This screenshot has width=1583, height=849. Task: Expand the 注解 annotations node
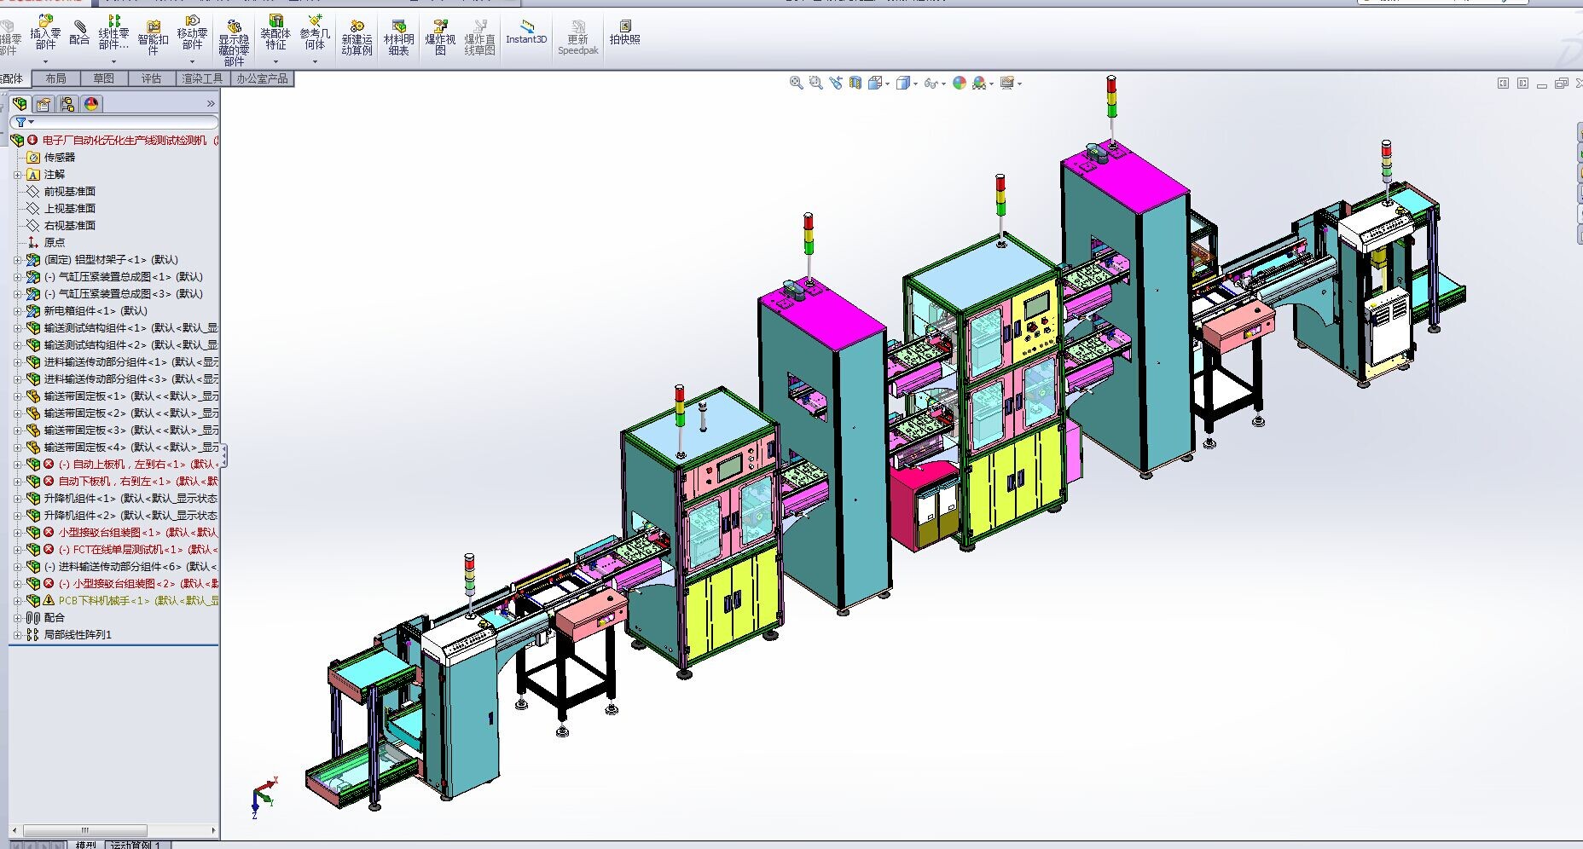click(18, 175)
